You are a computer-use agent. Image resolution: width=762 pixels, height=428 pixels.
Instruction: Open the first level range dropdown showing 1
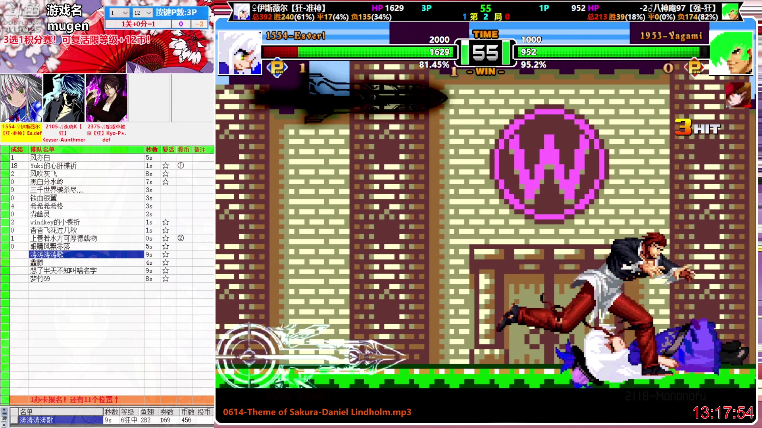[119, 13]
